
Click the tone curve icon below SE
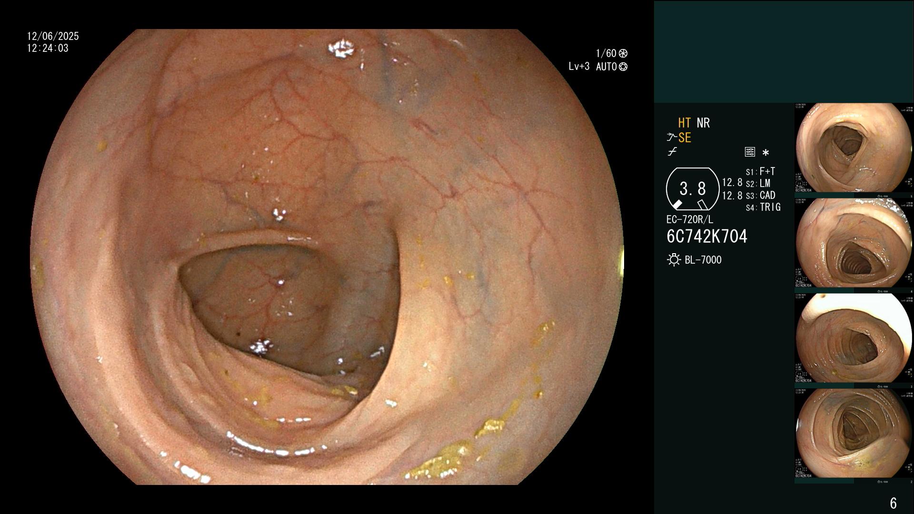[x=672, y=152]
